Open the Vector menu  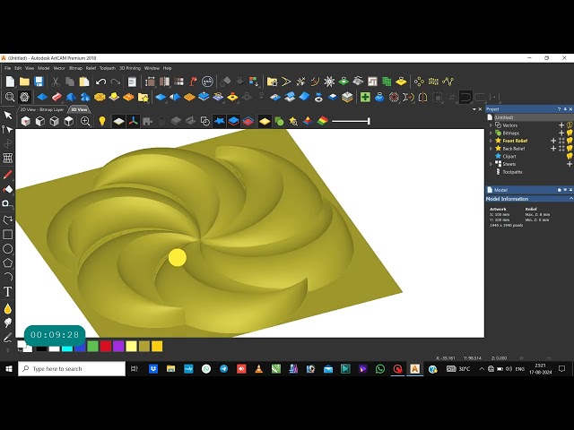click(59, 68)
